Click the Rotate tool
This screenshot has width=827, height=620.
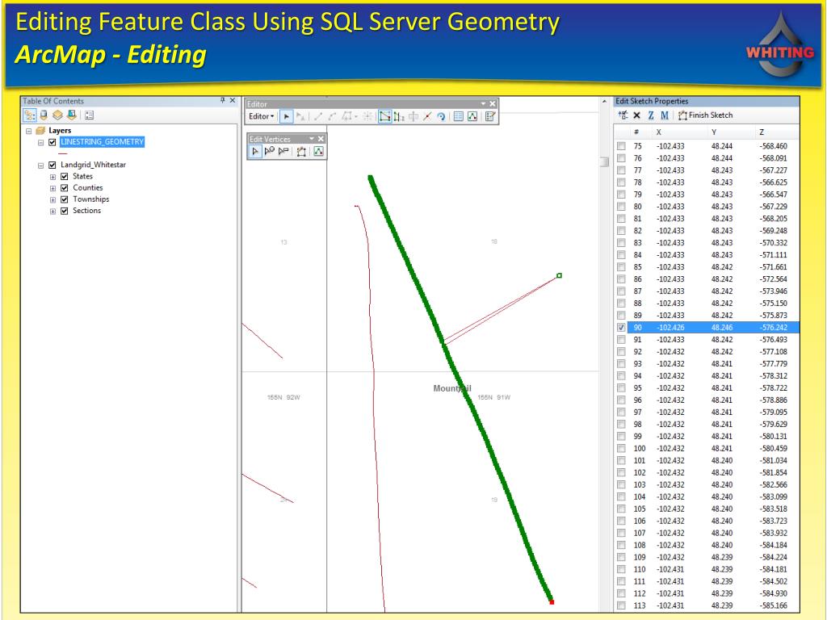tap(441, 116)
